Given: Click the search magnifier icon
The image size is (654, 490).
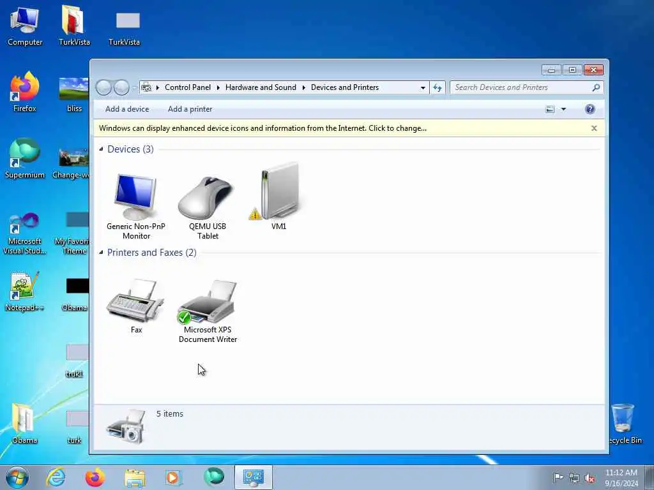Looking at the screenshot, I should tap(596, 87).
